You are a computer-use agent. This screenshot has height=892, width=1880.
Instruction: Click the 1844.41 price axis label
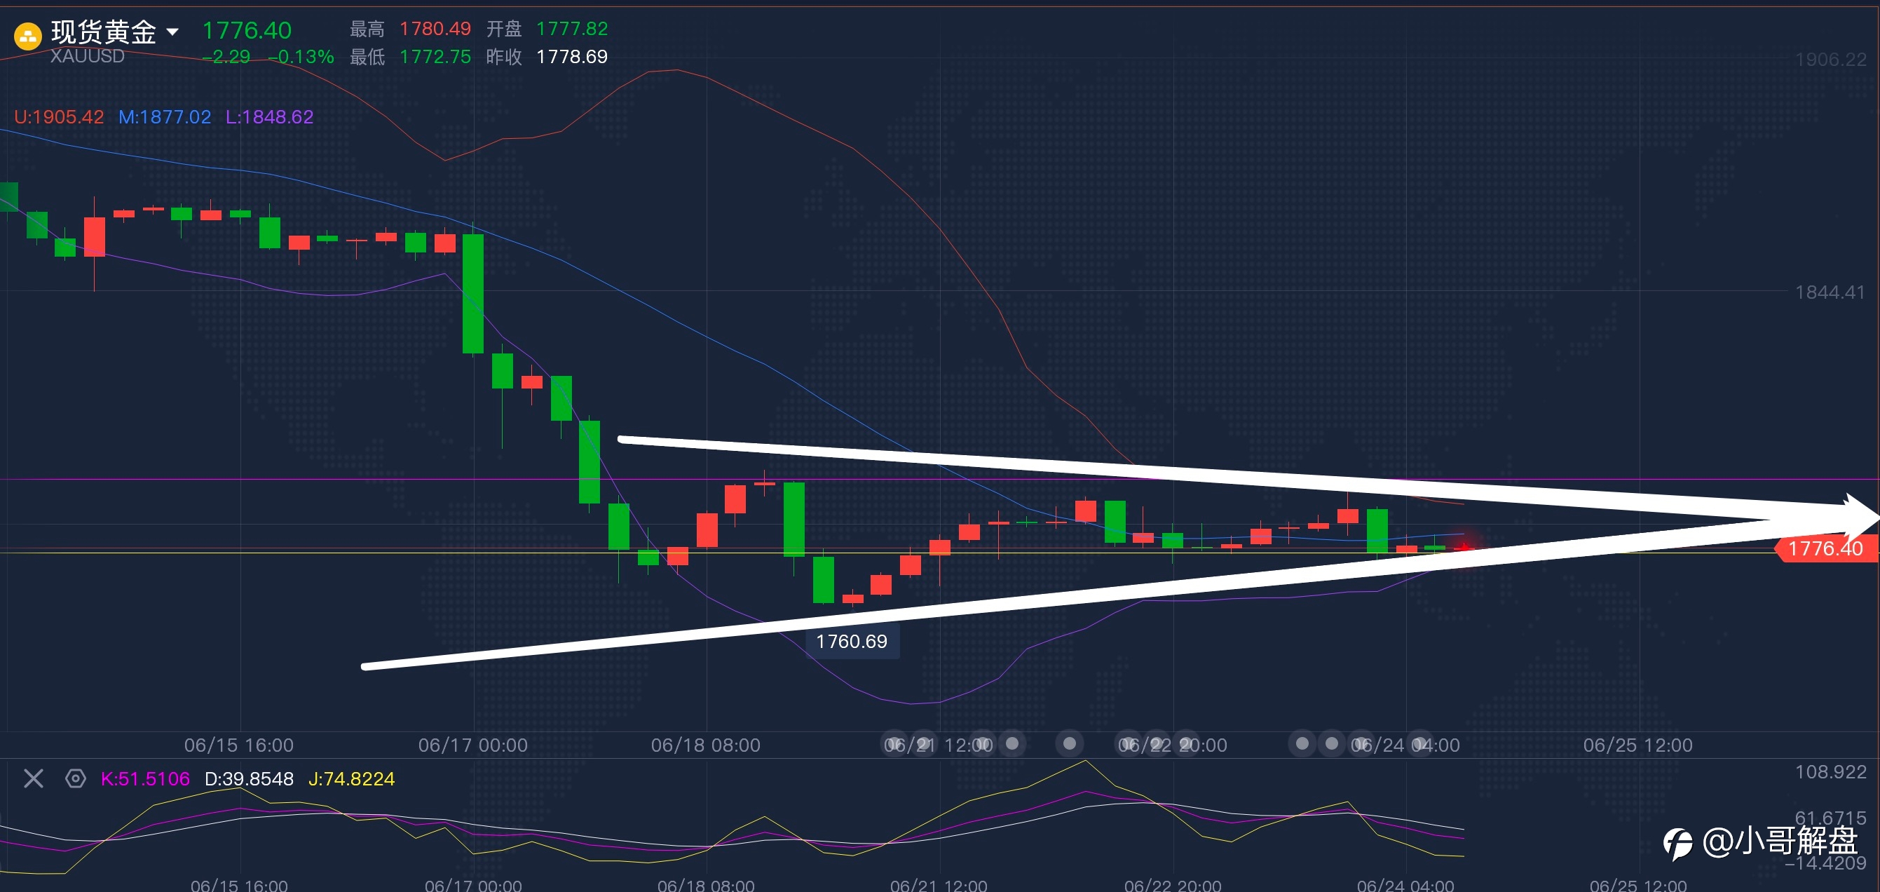[x=1830, y=292]
